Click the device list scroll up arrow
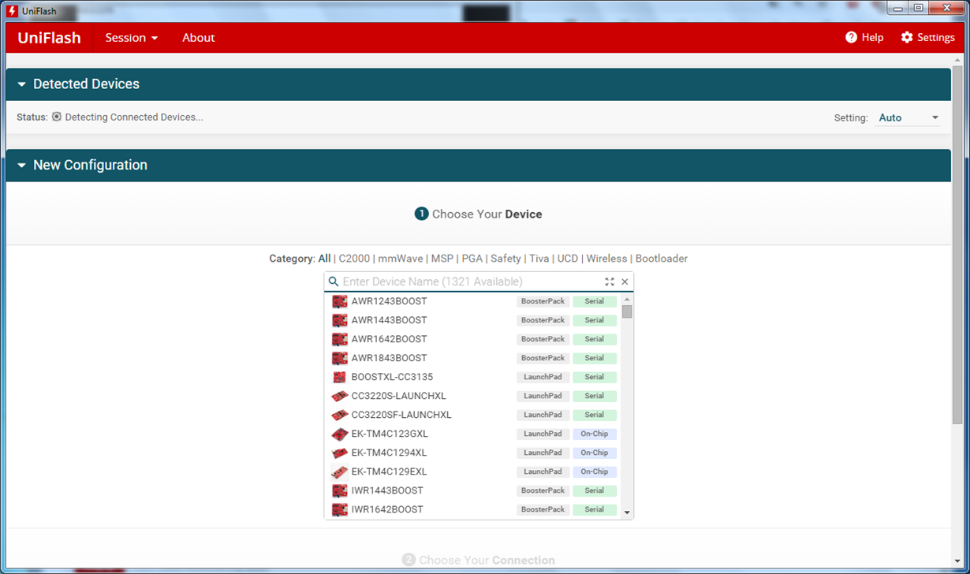 coord(627,299)
